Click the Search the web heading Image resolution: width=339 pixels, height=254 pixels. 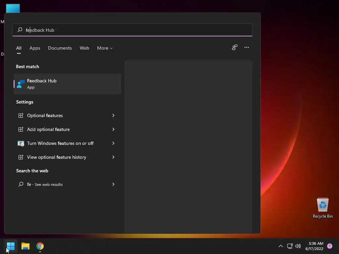coord(32,171)
